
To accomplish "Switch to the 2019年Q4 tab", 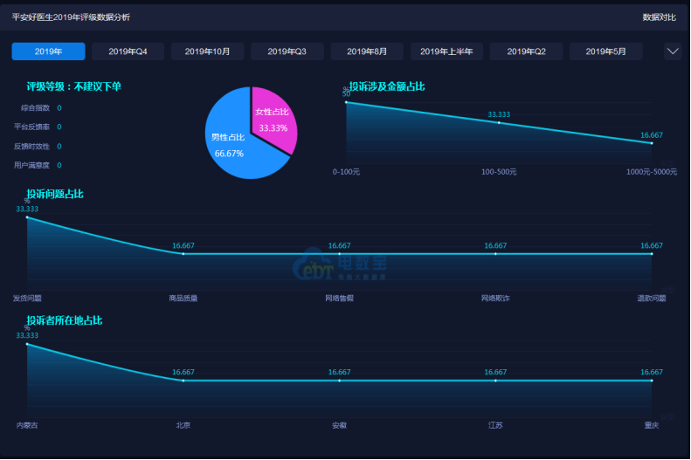I will click(x=128, y=51).
